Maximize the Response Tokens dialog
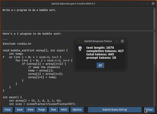Screen dimensions: 157x114 click(x=117, y=41)
